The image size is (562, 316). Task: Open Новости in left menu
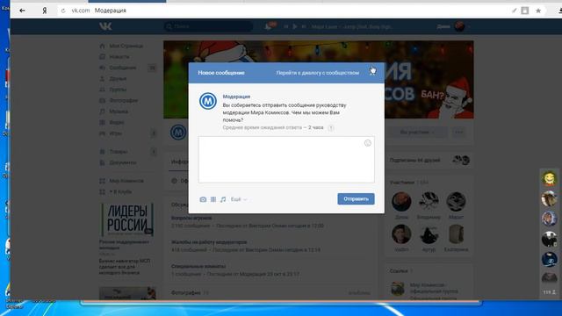(119, 56)
